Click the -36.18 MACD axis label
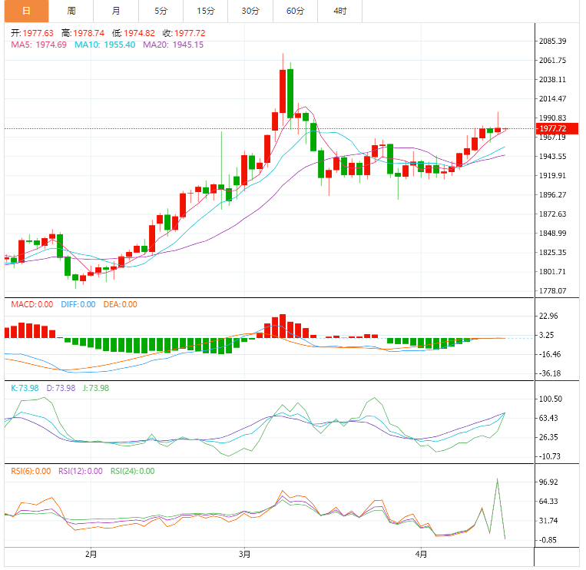 pos(550,373)
